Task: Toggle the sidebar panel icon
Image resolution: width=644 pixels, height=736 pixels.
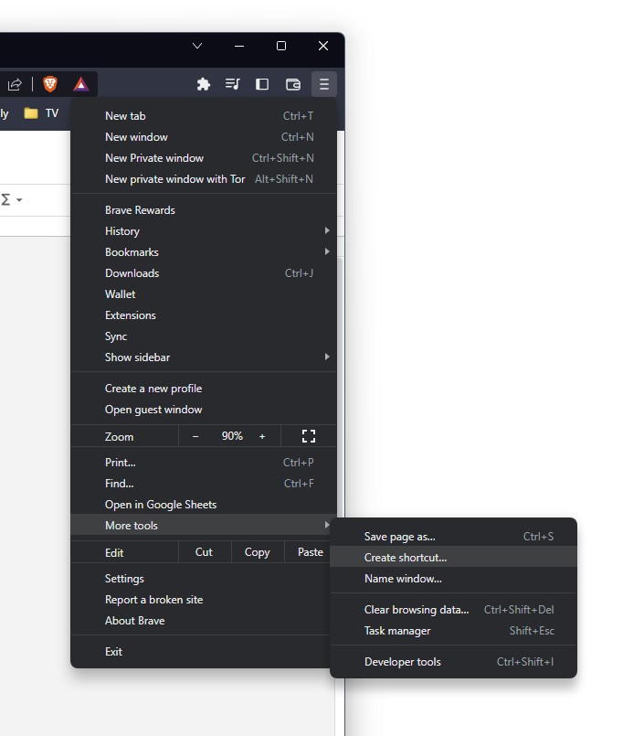Action: 262,84
